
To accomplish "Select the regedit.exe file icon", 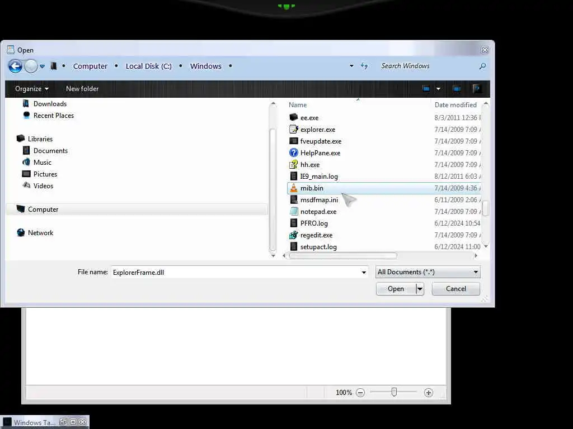I will pyautogui.click(x=293, y=235).
